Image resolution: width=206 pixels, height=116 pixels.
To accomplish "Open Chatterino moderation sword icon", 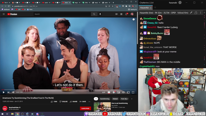I will [x=191, y=13].
